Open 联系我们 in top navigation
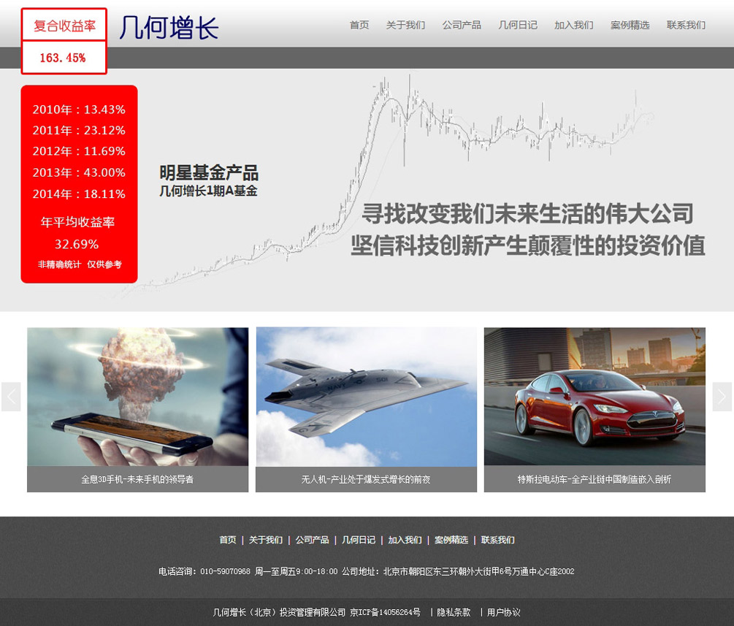The width and height of the screenshot is (734, 626). tap(687, 26)
